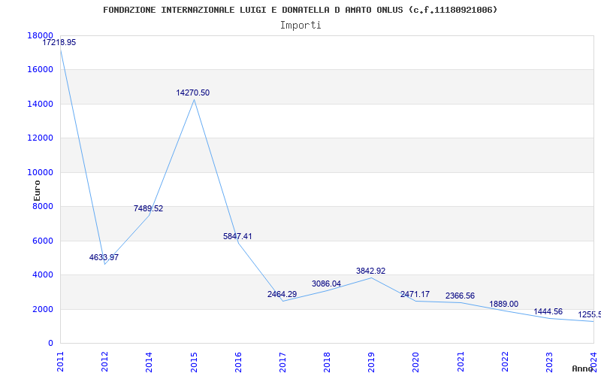Click the 17218.95 data label for 2011
The width and height of the screenshot is (601, 376).
pyautogui.click(x=59, y=43)
